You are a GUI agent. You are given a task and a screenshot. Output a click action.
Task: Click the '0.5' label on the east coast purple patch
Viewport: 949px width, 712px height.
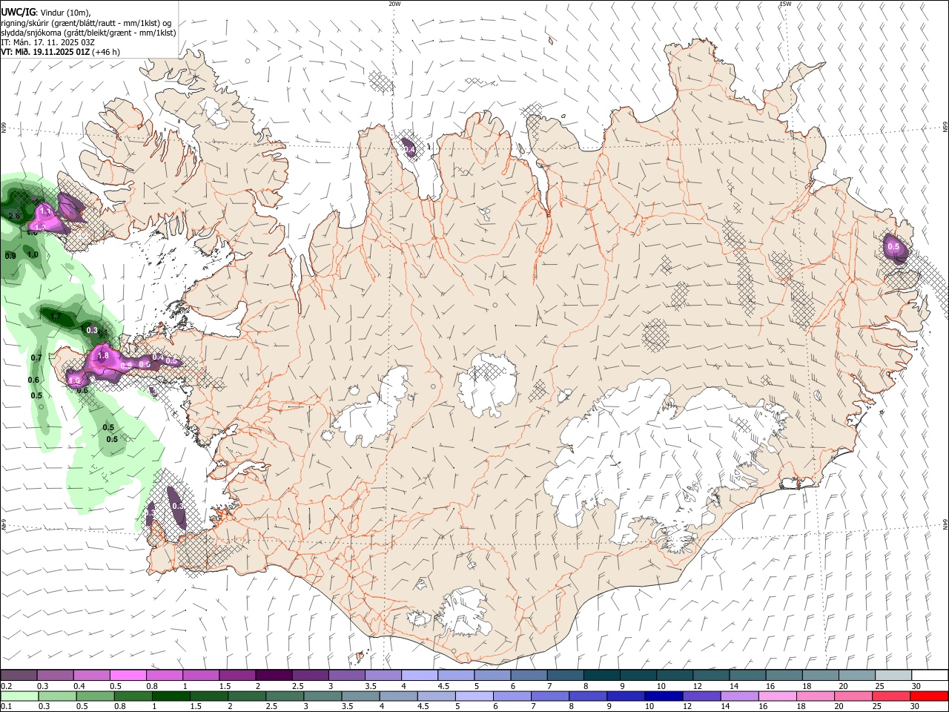893,247
